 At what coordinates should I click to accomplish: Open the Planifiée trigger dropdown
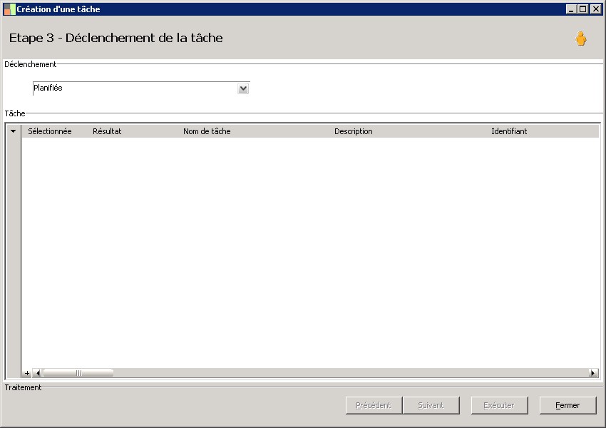tap(243, 88)
